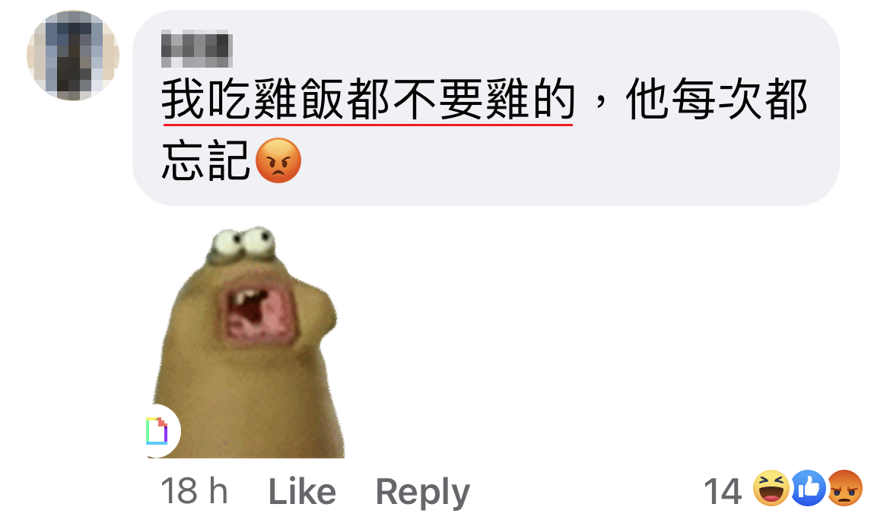Click the Haha laughing reaction icon

tap(771, 488)
